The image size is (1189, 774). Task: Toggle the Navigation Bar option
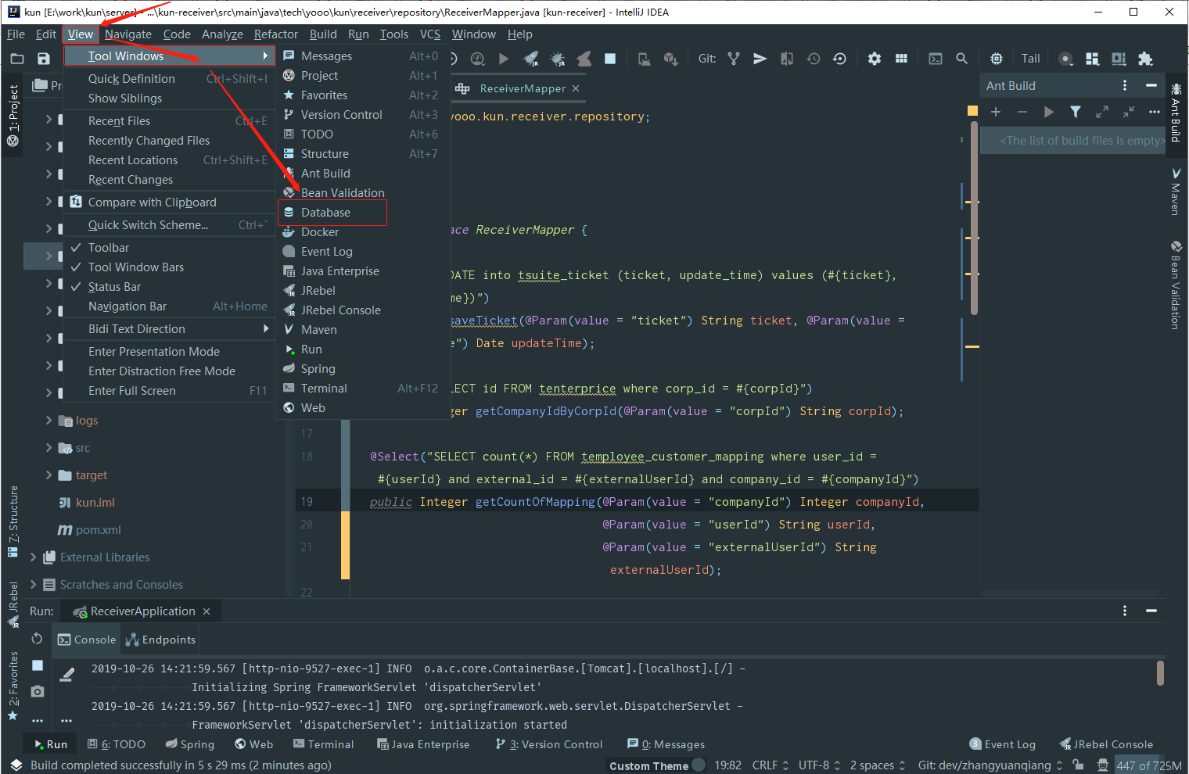tap(170, 306)
